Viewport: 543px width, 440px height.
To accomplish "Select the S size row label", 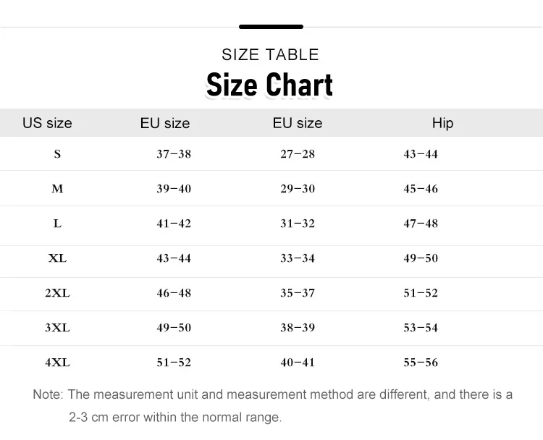I will click(x=57, y=154).
